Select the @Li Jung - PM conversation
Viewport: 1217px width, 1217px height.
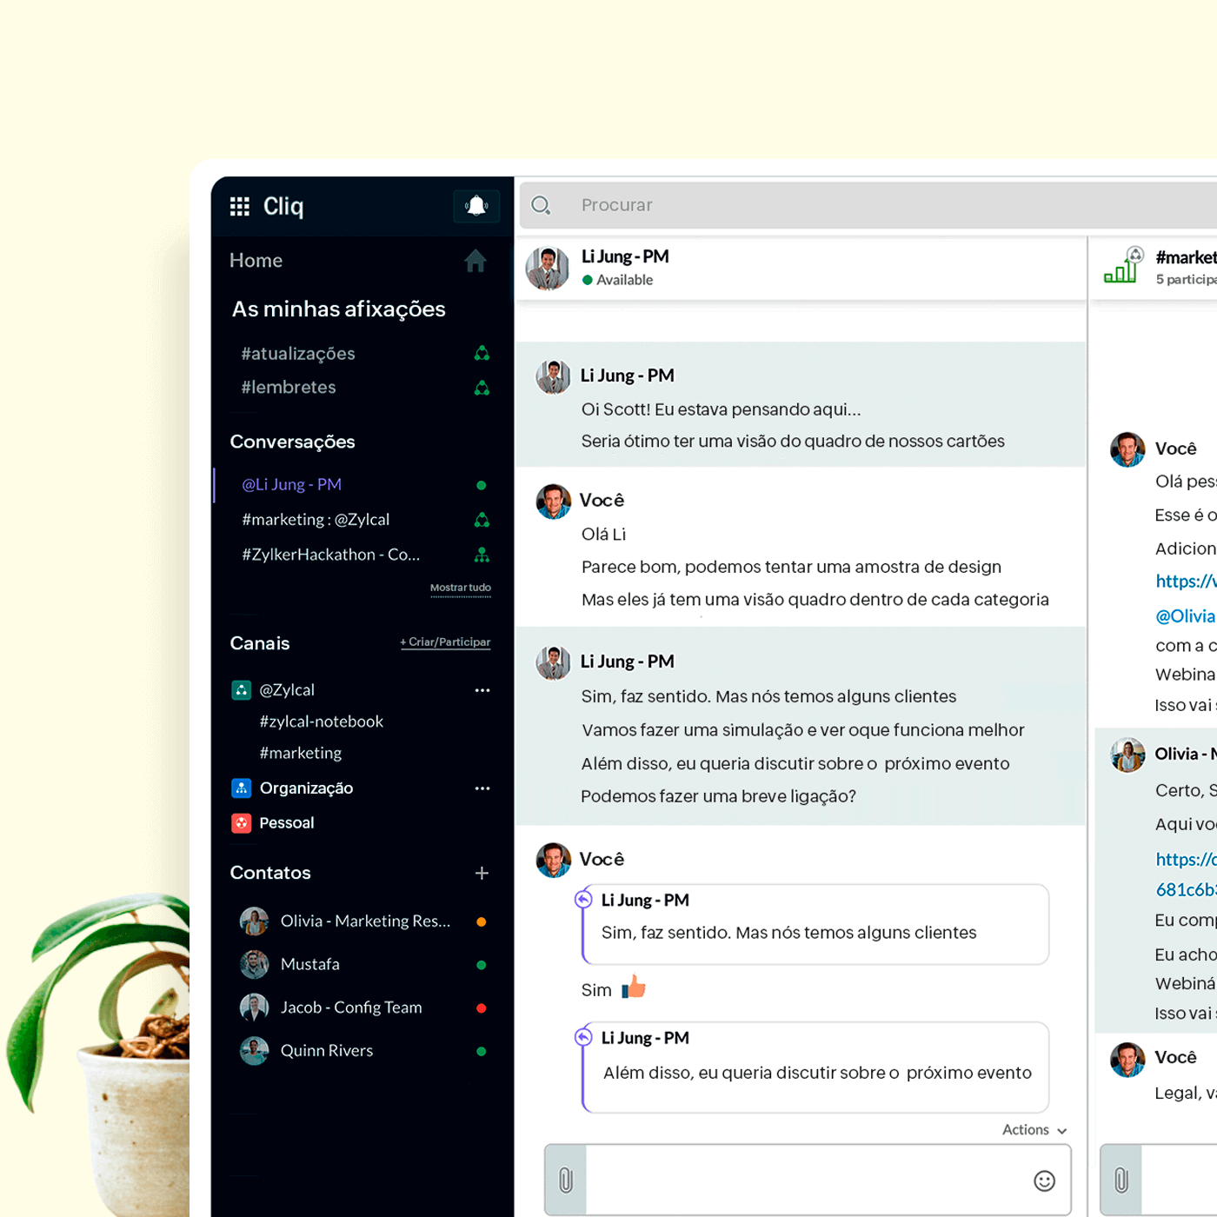point(292,485)
